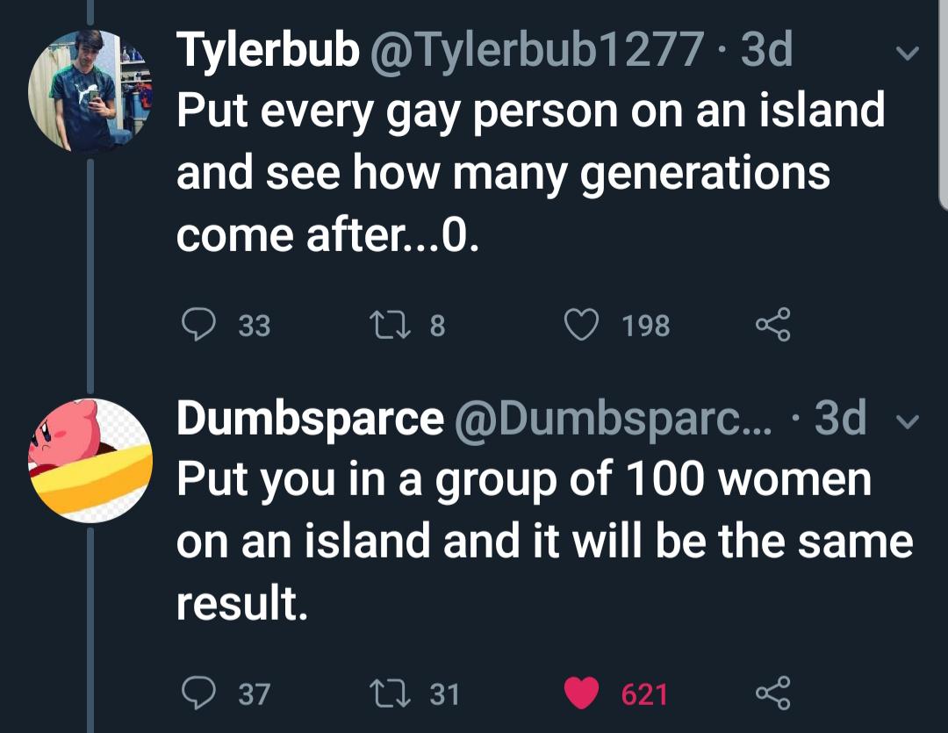Open the @Dumbsparc... handle

click(613, 418)
